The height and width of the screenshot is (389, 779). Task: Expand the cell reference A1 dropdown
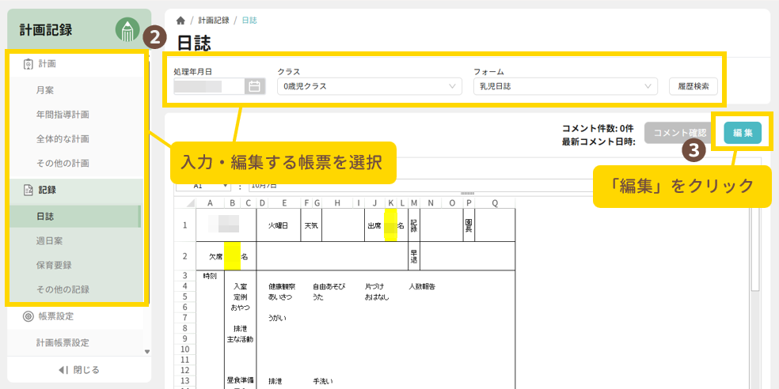click(x=226, y=187)
